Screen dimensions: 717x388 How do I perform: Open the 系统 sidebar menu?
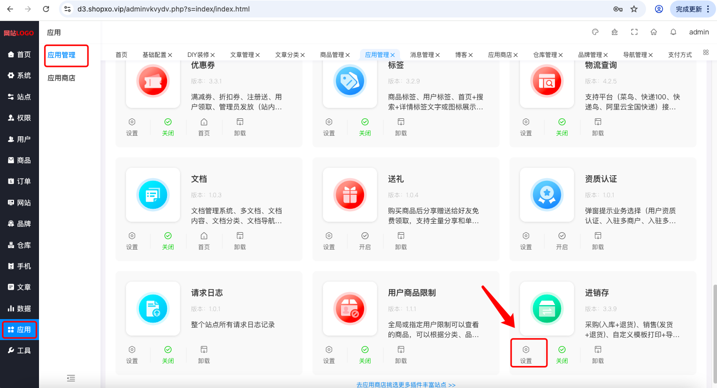coord(19,75)
